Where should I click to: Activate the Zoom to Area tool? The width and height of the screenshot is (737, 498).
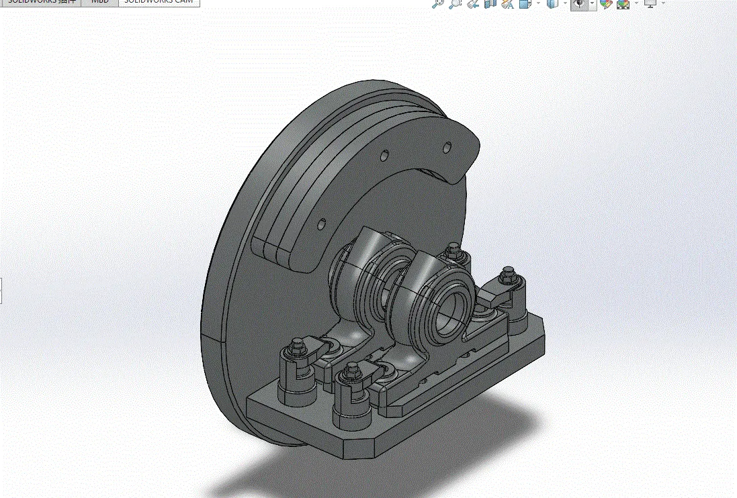pos(455,4)
